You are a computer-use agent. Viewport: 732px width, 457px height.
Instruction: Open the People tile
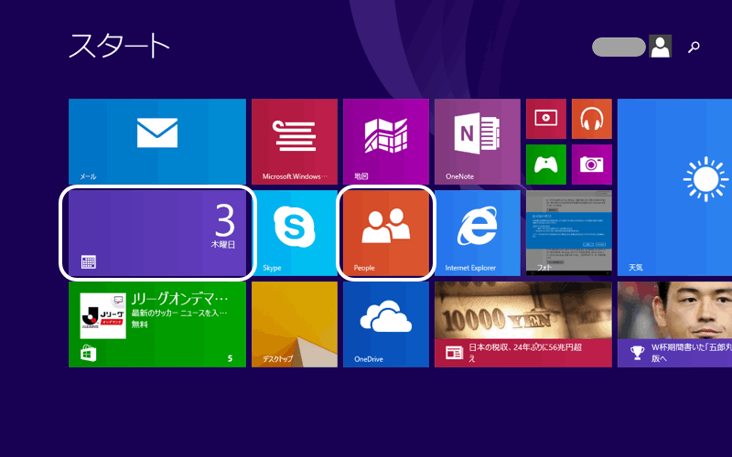(385, 233)
